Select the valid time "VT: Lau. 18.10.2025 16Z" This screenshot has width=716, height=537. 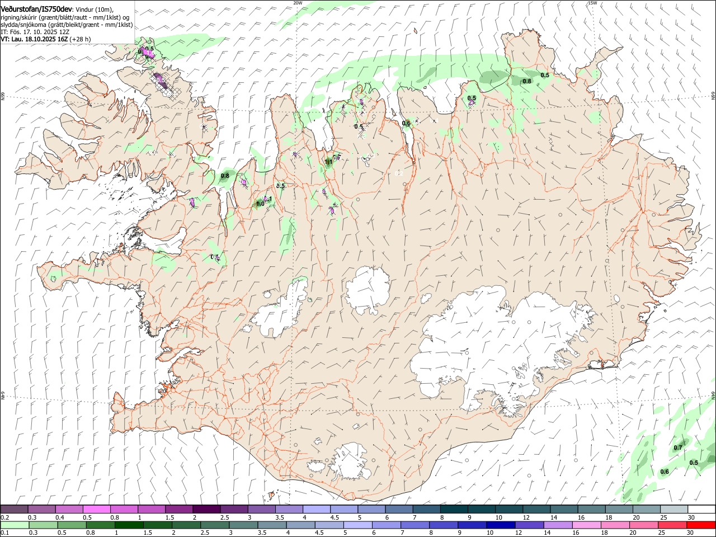point(35,39)
